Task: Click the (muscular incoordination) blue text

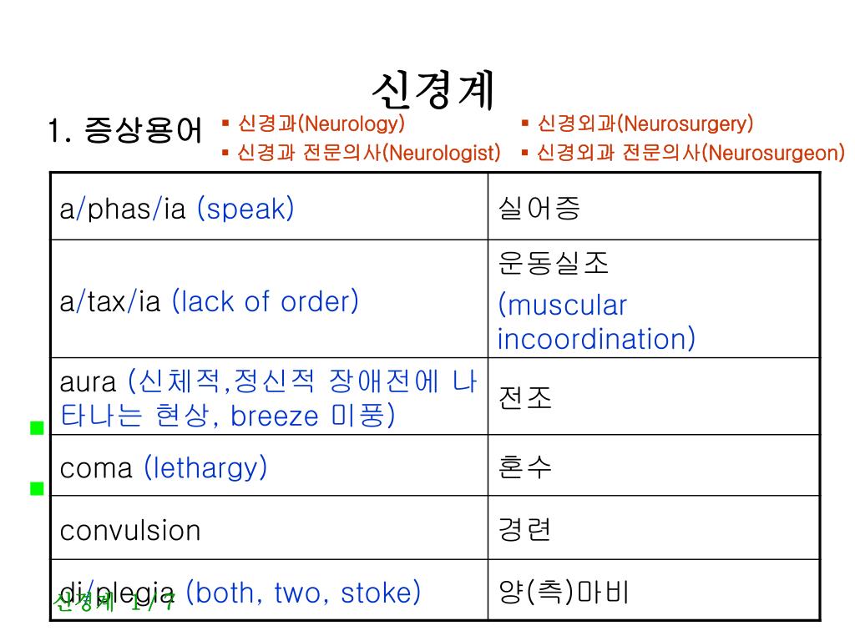Action: [596, 322]
